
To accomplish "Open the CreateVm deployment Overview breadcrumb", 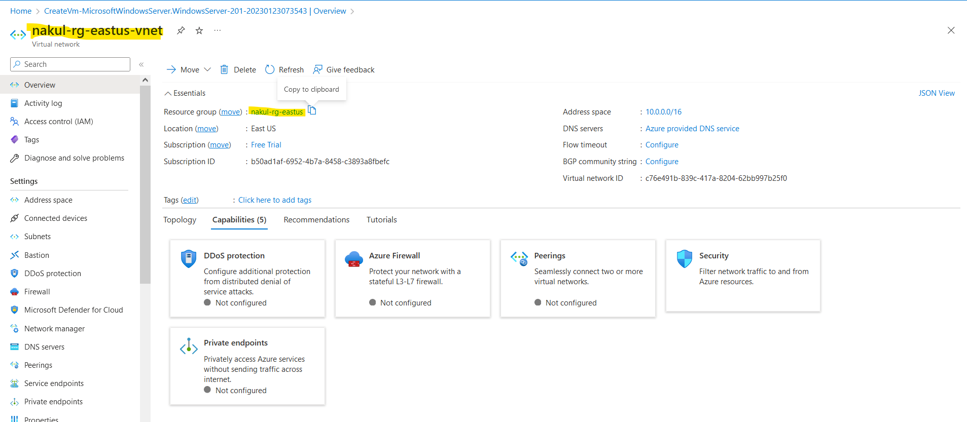I will 195,11.
